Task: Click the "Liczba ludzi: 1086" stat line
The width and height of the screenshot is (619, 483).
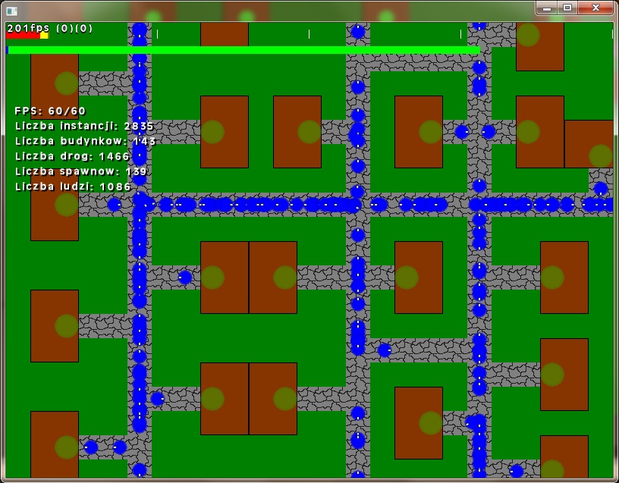Action: point(73,186)
